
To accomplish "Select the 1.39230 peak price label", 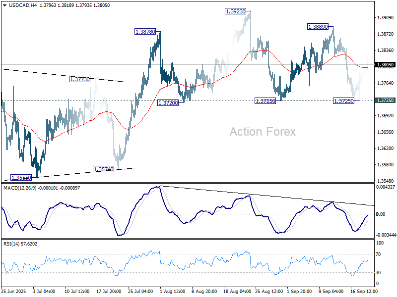I will [235, 11].
